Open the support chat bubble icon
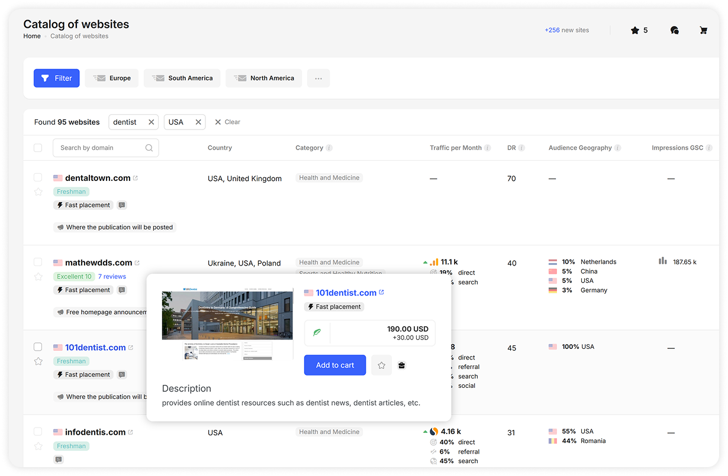Image resolution: width=728 pixels, height=476 pixels. tap(675, 30)
